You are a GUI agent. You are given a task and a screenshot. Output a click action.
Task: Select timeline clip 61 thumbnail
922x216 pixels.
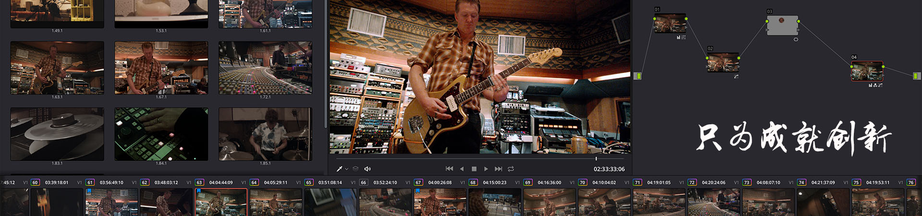click(111, 202)
